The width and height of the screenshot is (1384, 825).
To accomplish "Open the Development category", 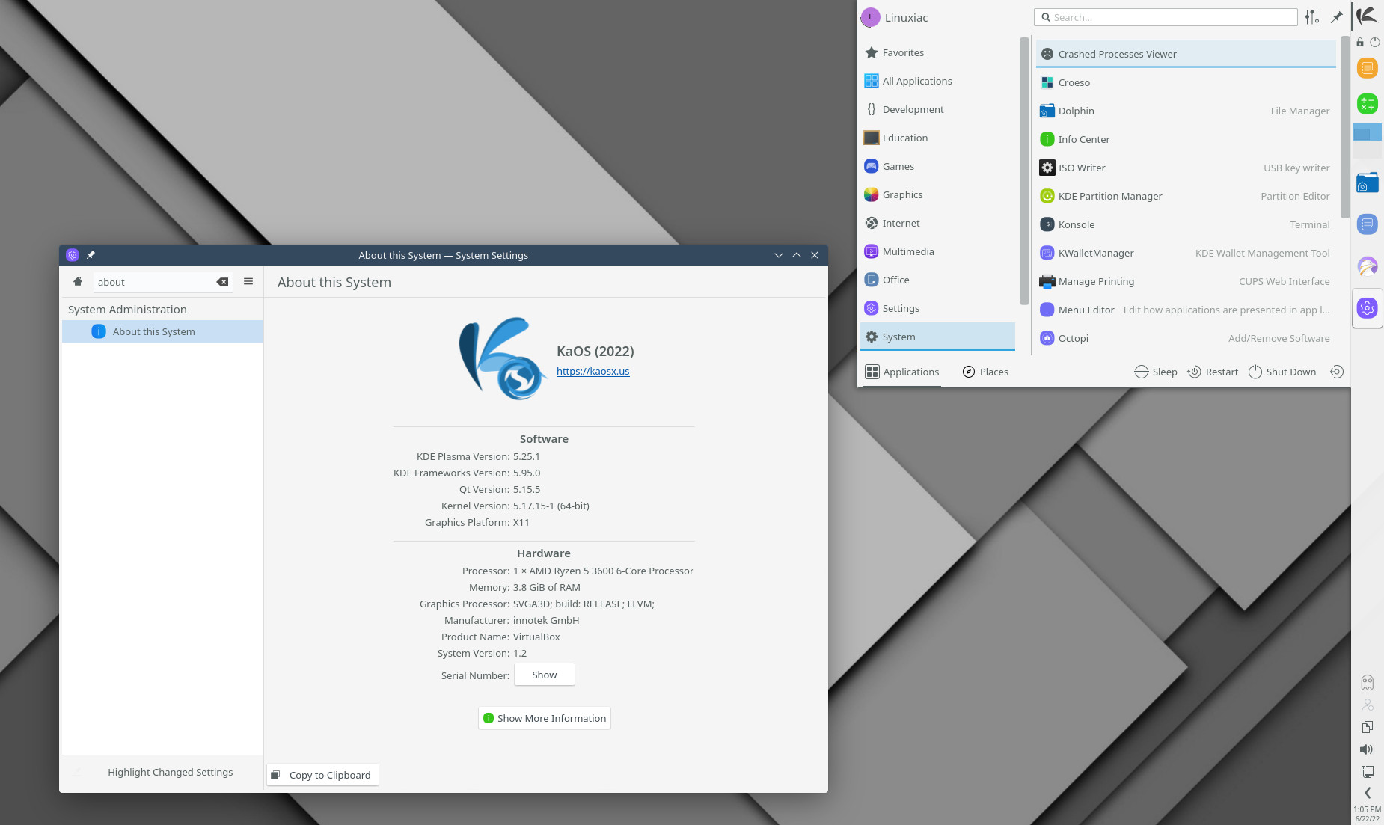I will coord(937,109).
